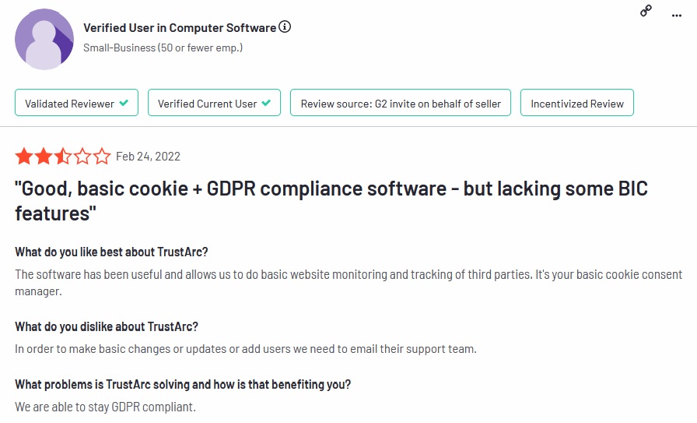
Task: Click the first filled rating star
Action: pos(24,157)
